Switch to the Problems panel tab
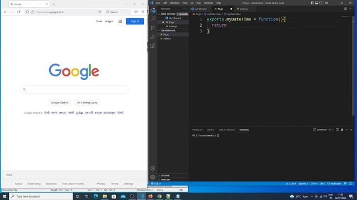 click(x=197, y=129)
